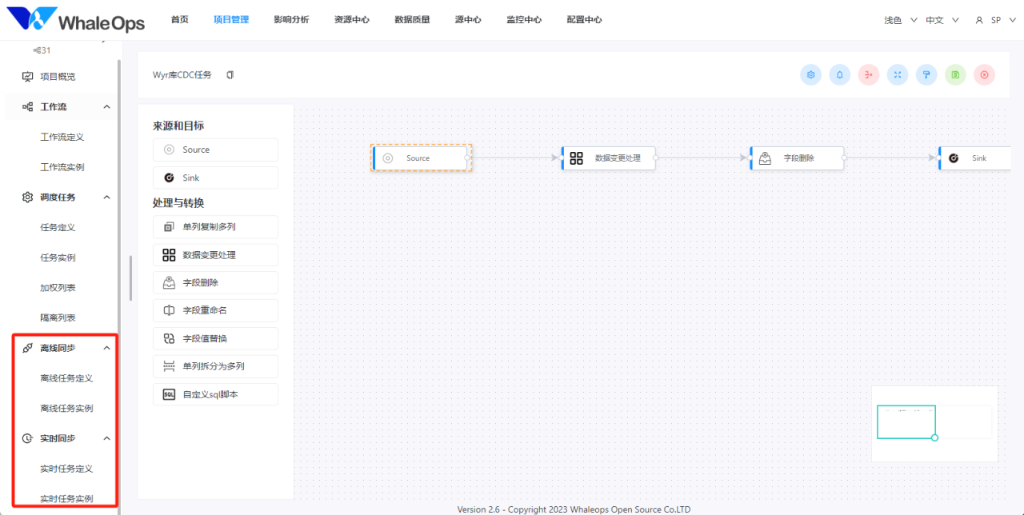Toggle fullscreen canvas icon
The height and width of the screenshot is (515, 1024).
[898, 75]
